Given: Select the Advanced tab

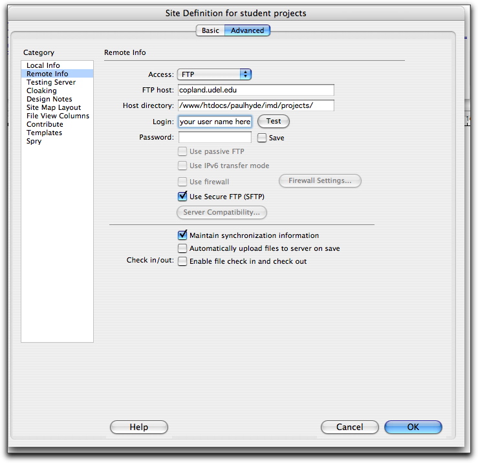Looking at the screenshot, I should (247, 30).
